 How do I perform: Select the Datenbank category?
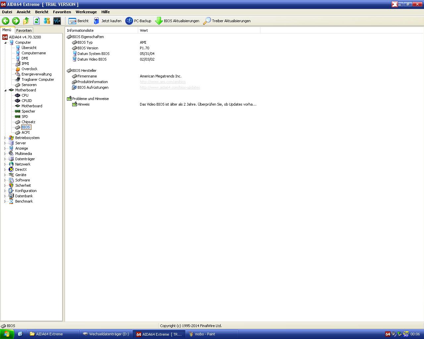[24, 196]
